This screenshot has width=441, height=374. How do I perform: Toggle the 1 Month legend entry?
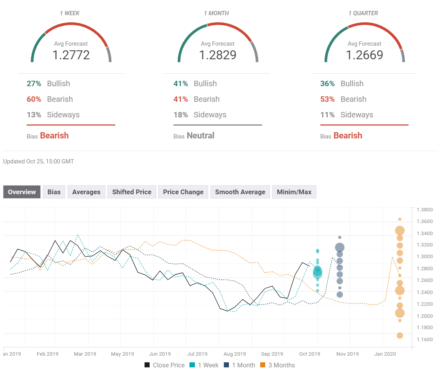239,365
